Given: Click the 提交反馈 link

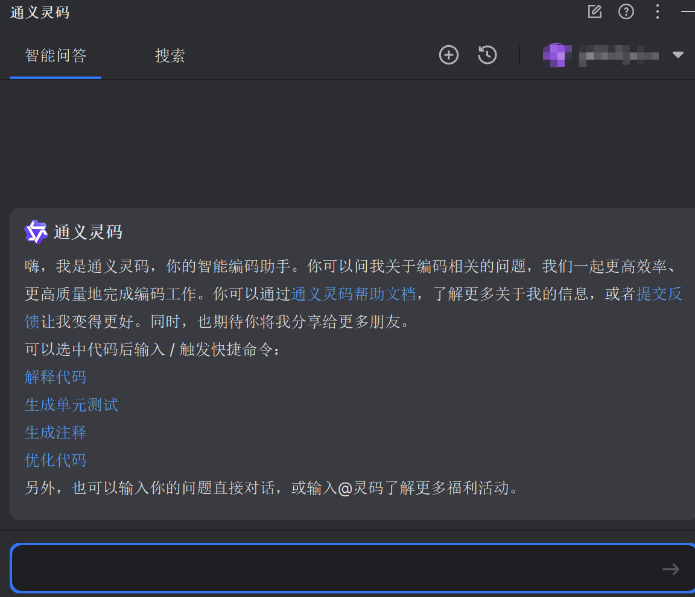Looking at the screenshot, I should (x=659, y=294).
